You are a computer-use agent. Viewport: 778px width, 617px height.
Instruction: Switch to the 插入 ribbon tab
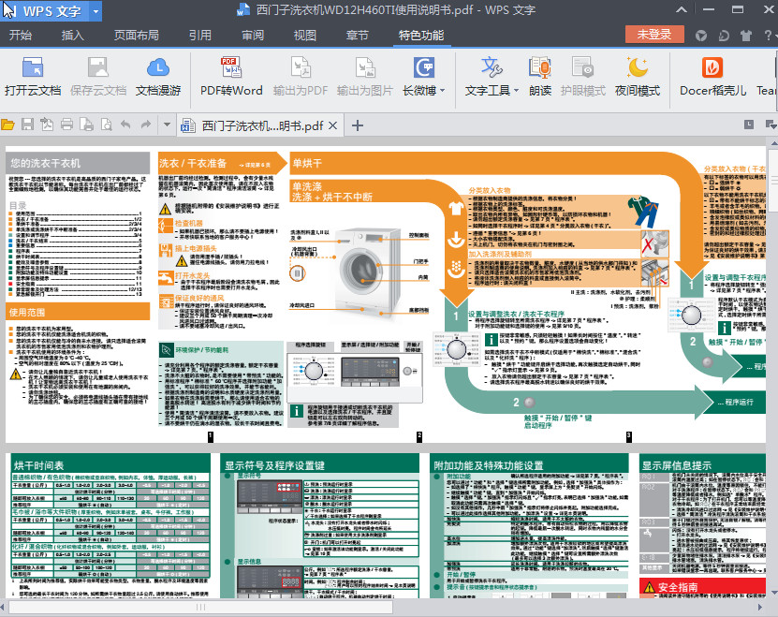pyautogui.click(x=72, y=36)
